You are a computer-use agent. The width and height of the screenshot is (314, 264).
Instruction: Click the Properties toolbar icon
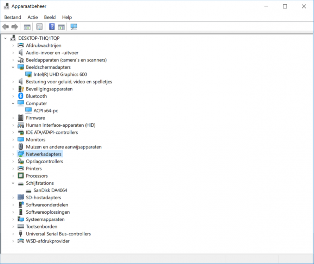(39, 27)
